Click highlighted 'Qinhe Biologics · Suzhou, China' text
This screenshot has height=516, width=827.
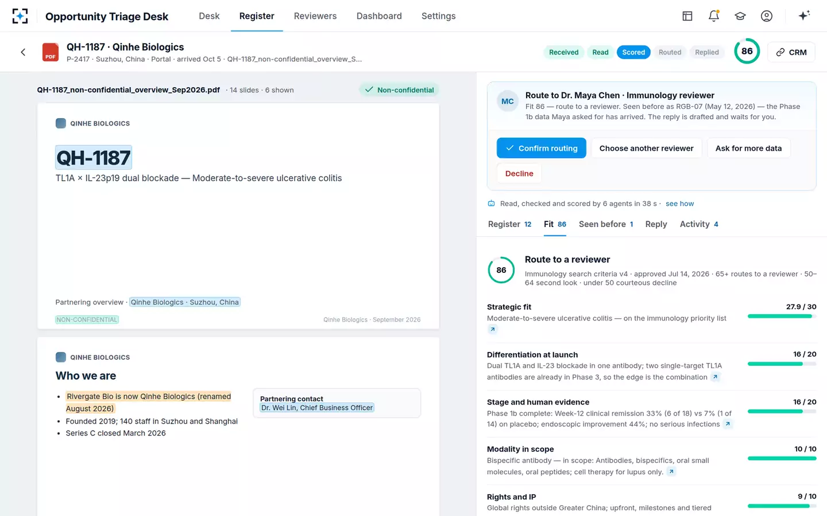click(184, 302)
